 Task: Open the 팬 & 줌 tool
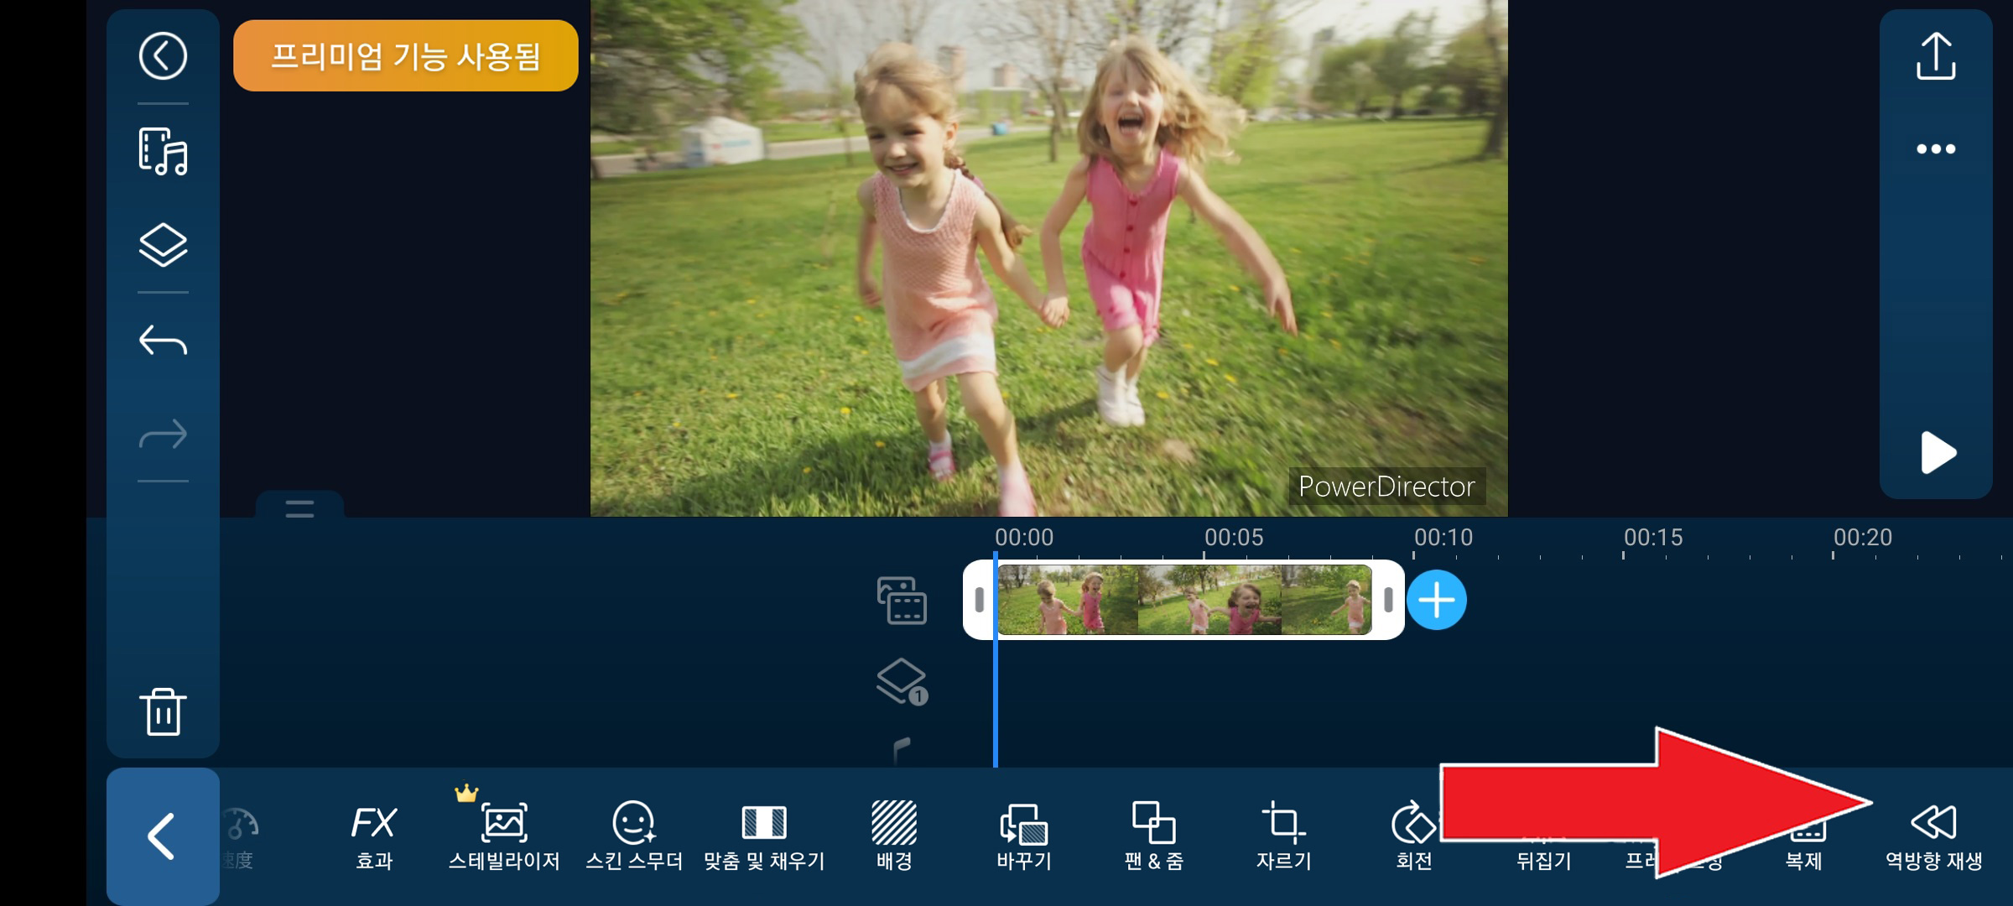tap(1154, 835)
